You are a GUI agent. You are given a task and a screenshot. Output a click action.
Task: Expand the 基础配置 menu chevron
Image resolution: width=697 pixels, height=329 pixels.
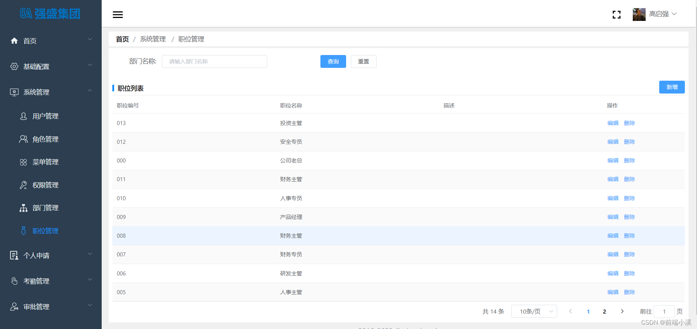coord(90,65)
